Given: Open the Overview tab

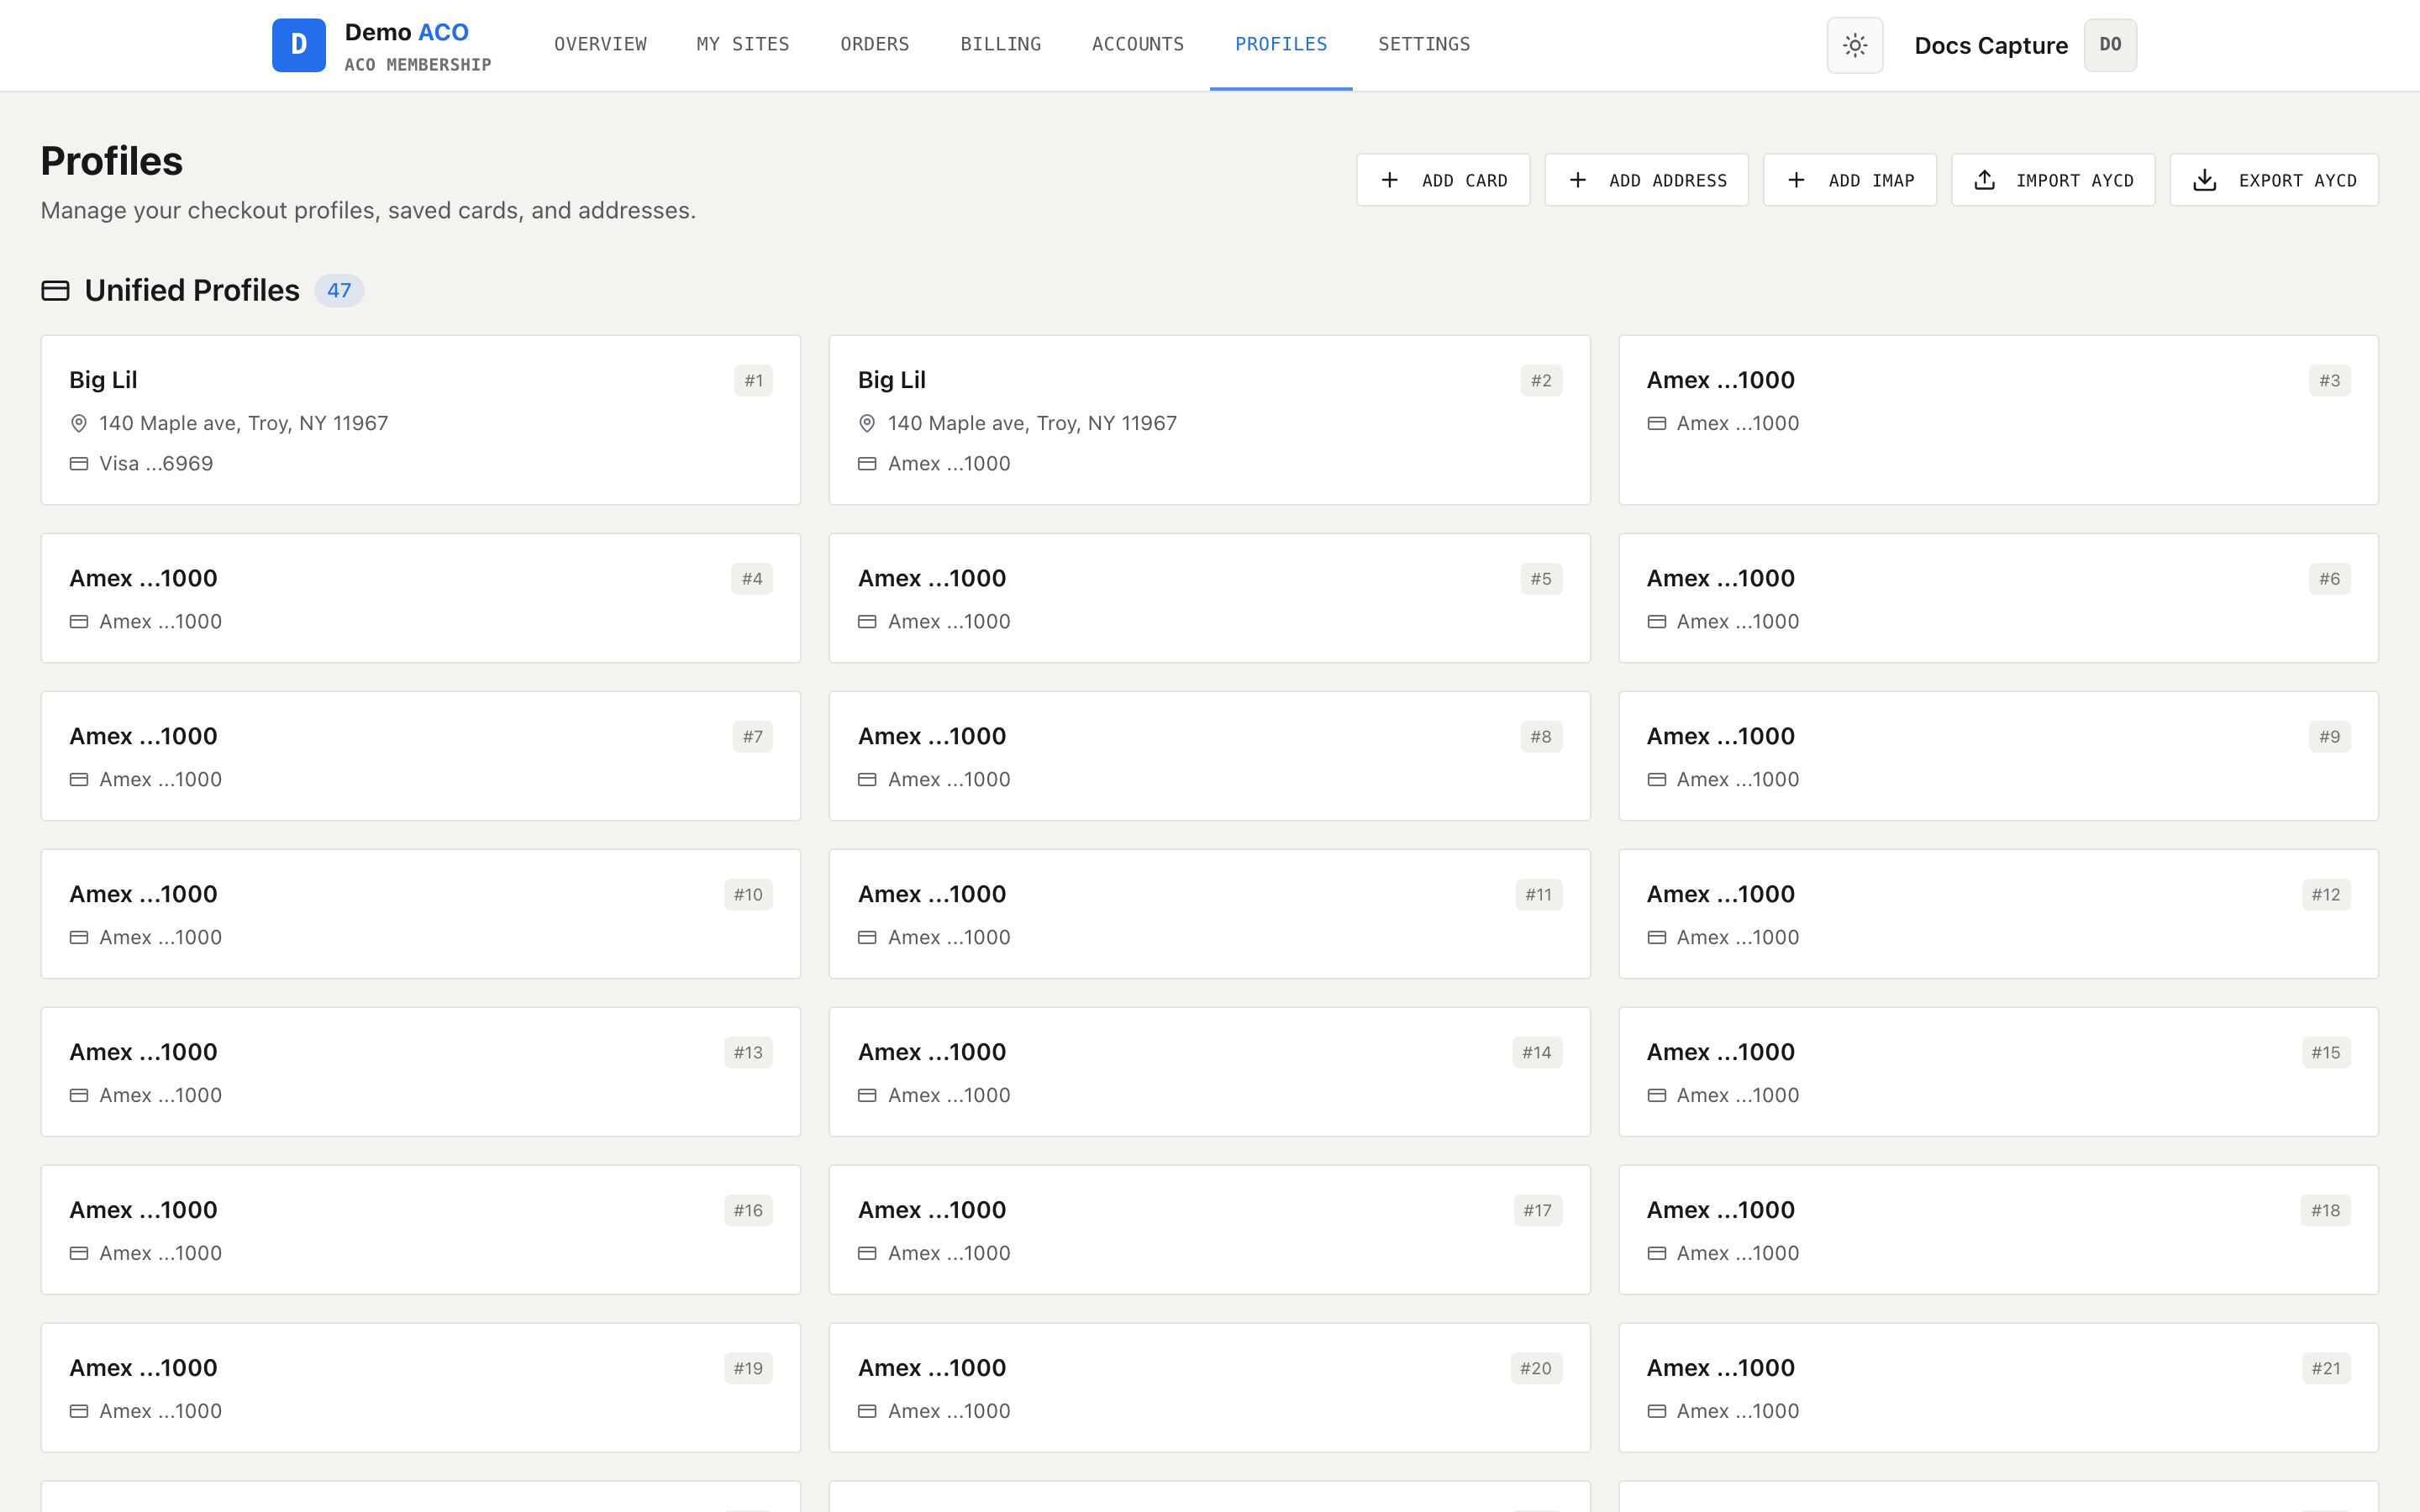Looking at the screenshot, I should coord(600,45).
